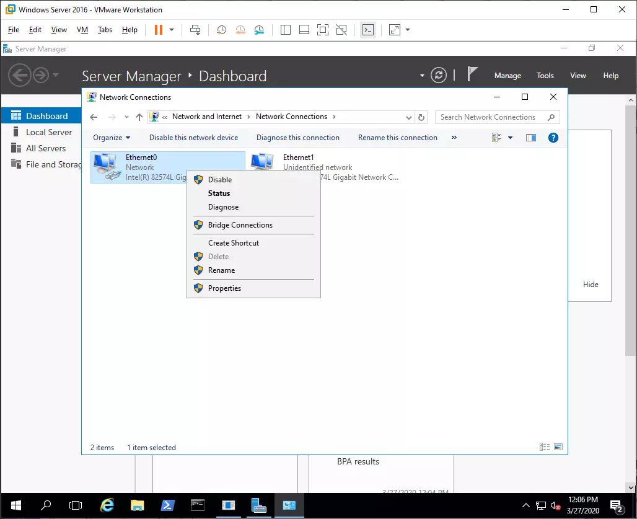Open the VM menu
Screen dimensions: 637x519
pos(82,30)
